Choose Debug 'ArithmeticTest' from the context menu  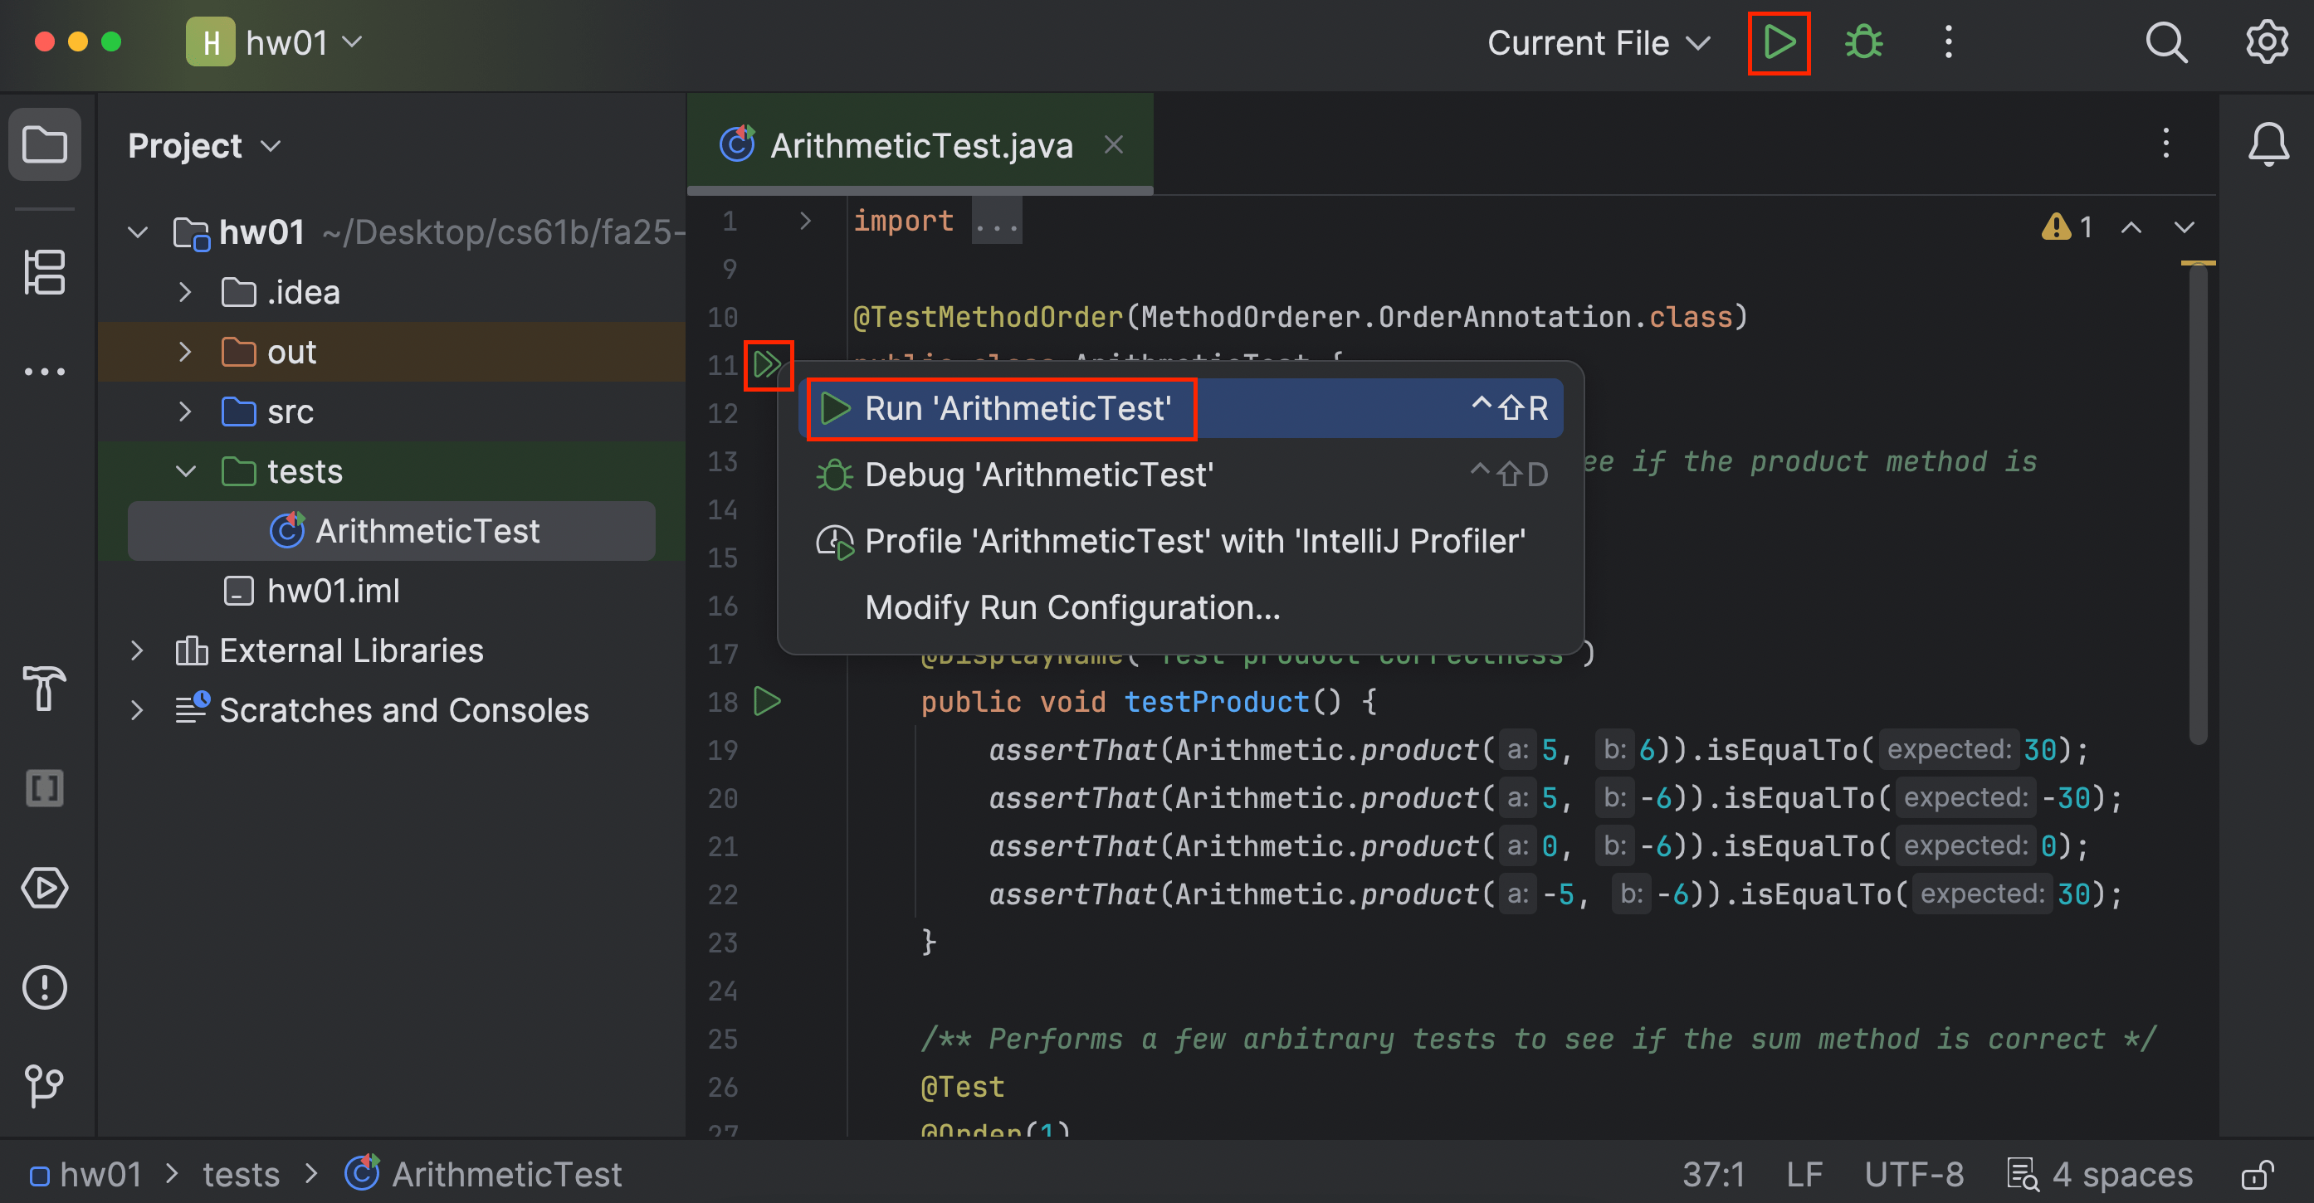(1037, 474)
